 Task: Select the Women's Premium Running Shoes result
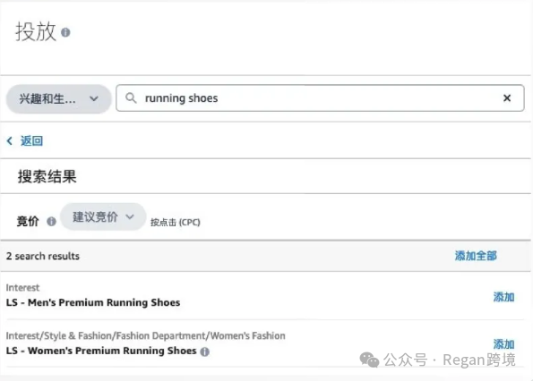[x=101, y=351]
